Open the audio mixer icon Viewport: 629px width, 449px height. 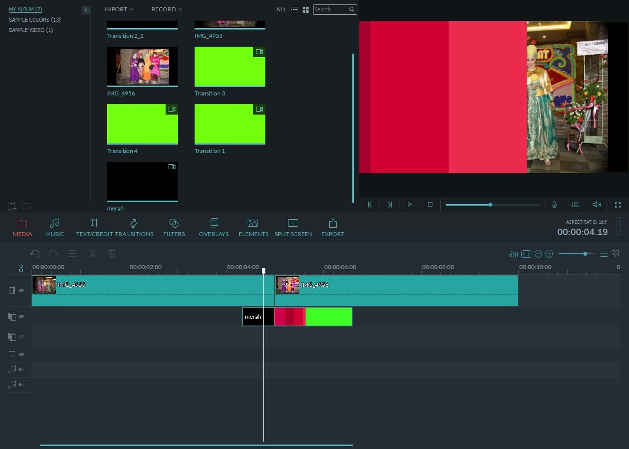pyautogui.click(x=514, y=254)
